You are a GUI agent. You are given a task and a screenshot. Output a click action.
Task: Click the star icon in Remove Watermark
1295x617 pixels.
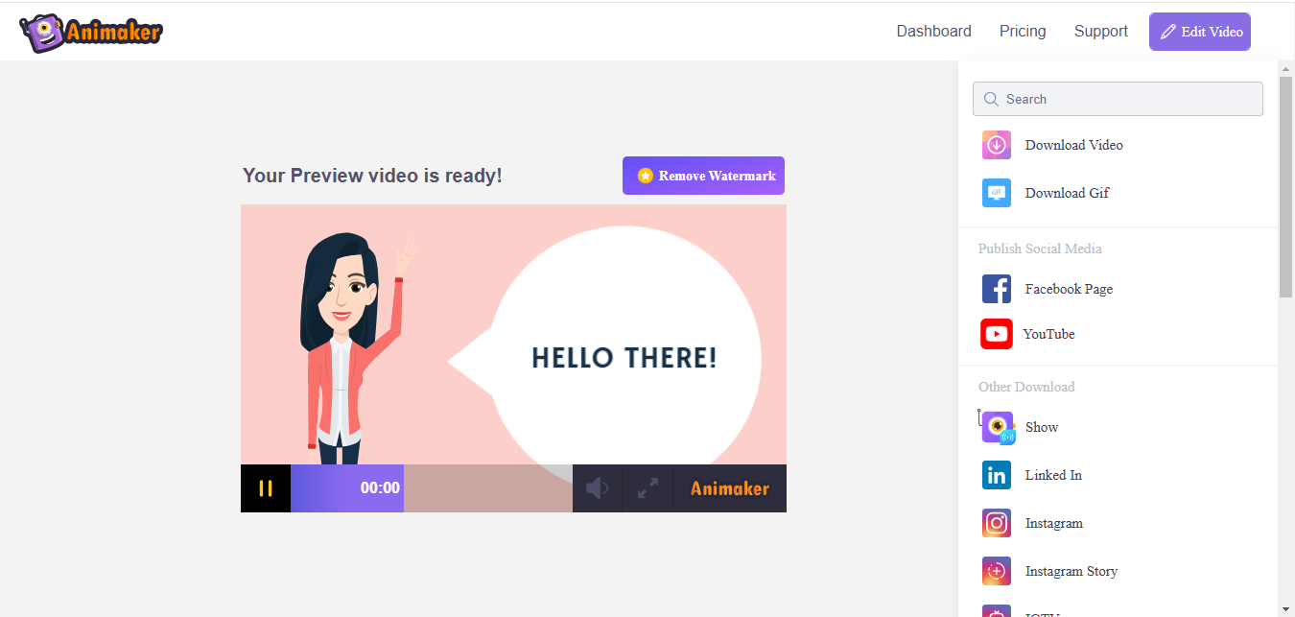click(646, 176)
